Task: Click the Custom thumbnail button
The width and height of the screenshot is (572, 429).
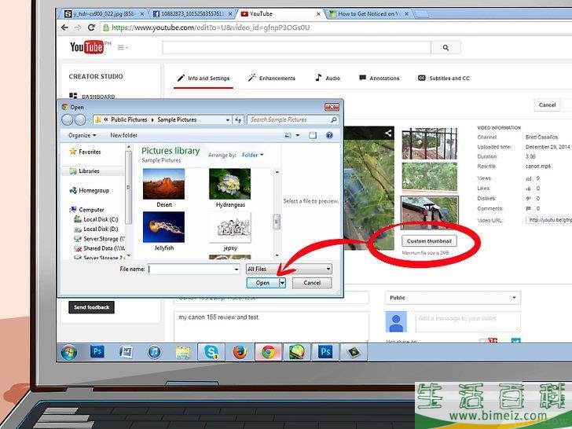Action: pyautogui.click(x=429, y=241)
